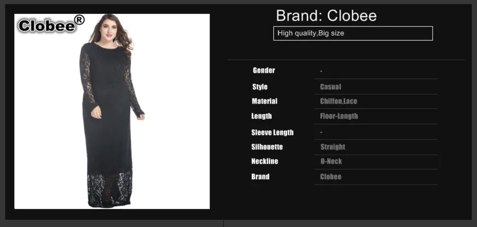Click the Brand: Clobee heading
The width and height of the screenshot is (477, 227).
point(326,15)
